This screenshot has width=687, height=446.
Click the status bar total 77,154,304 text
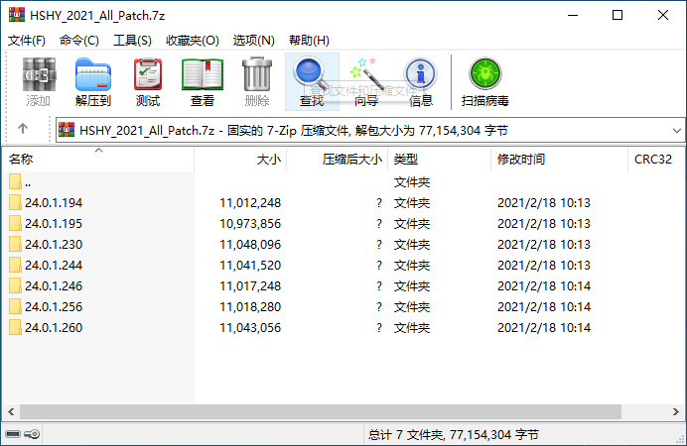click(x=454, y=435)
